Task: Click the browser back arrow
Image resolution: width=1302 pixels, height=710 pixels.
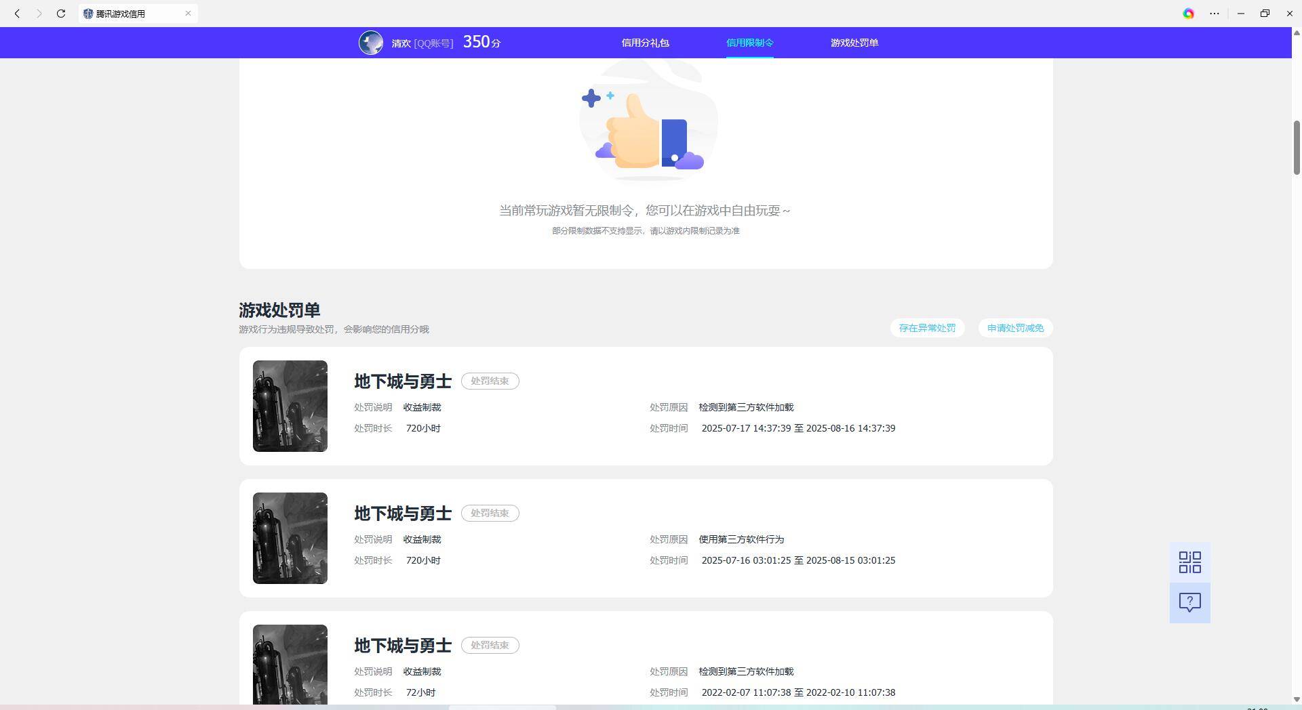Action: 17,14
